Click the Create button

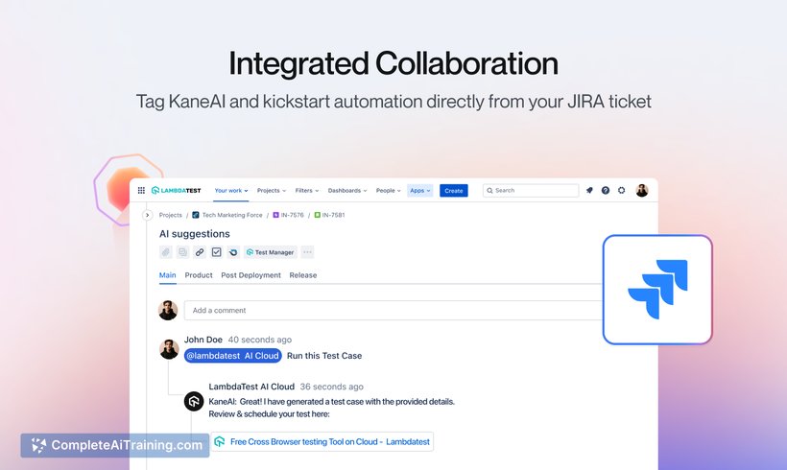pos(454,191)
